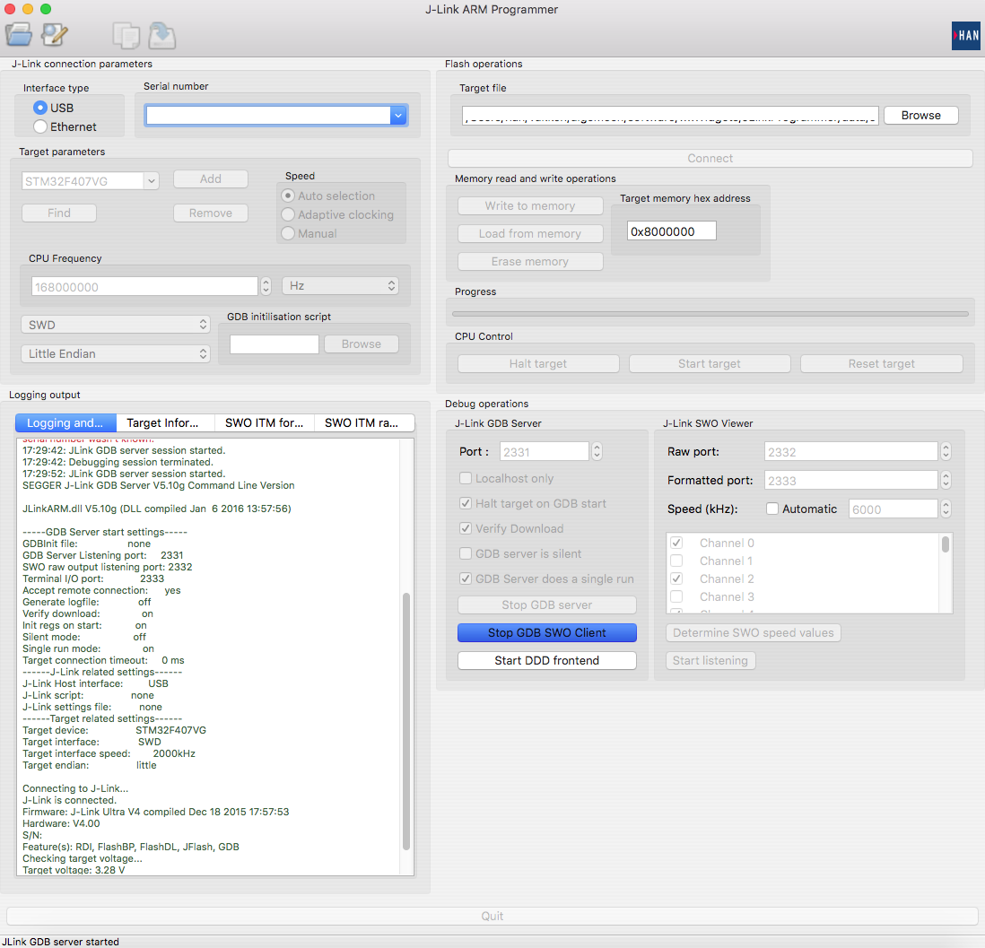Toggle Verify Download checkbox
The height and width of the screenshot is (948, 985).
[466, 528]
